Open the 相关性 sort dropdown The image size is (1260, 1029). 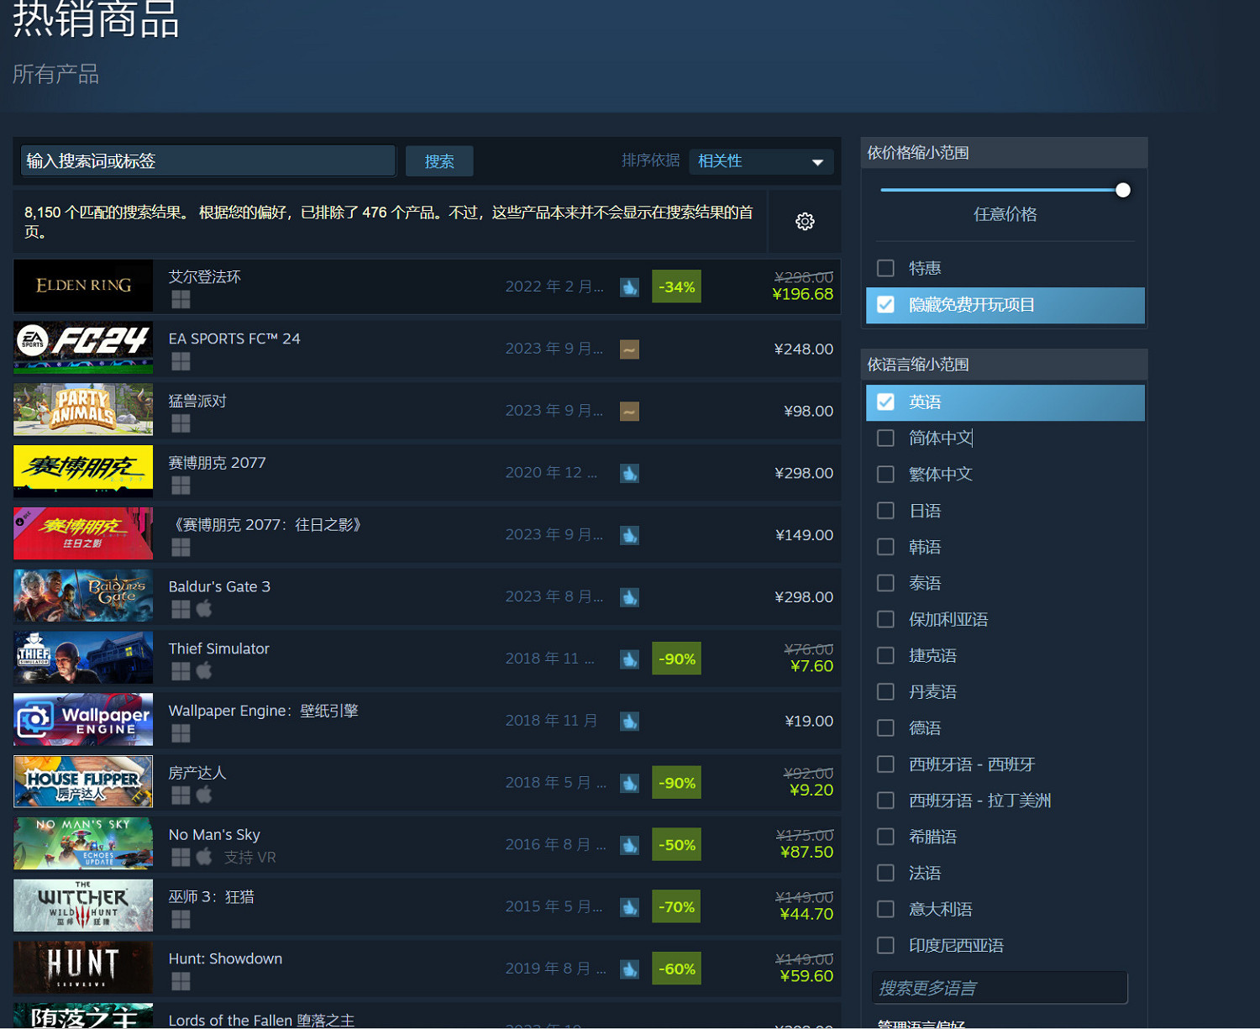(759, 160)
